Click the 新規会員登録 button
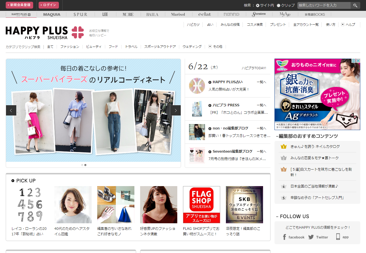This screenshot has height=253, width=366. (x=19, y=5)
